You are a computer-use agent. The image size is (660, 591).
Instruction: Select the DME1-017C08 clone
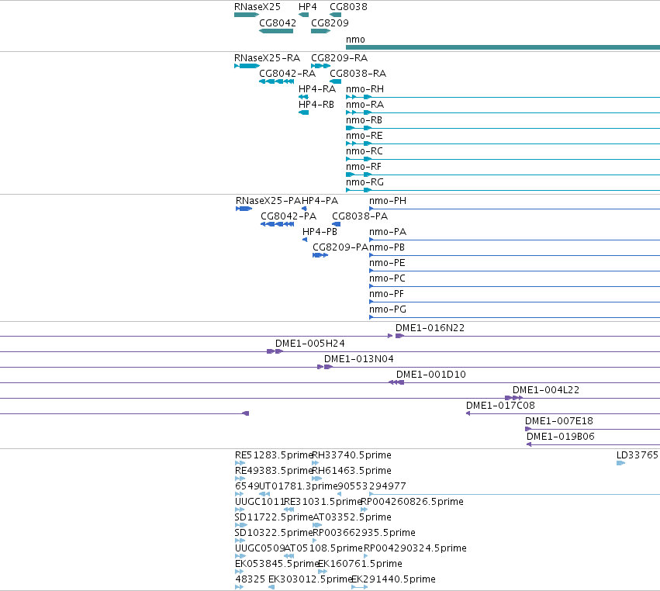tap(563, 414)
